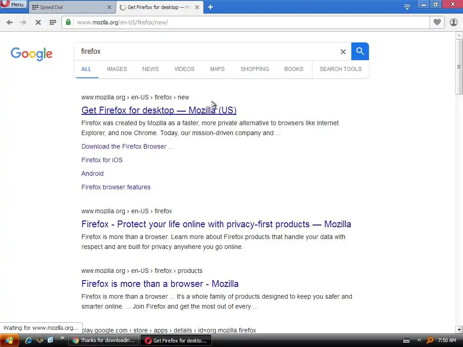
Task: Focus the address bar URL field
Action: click(251, 23)
